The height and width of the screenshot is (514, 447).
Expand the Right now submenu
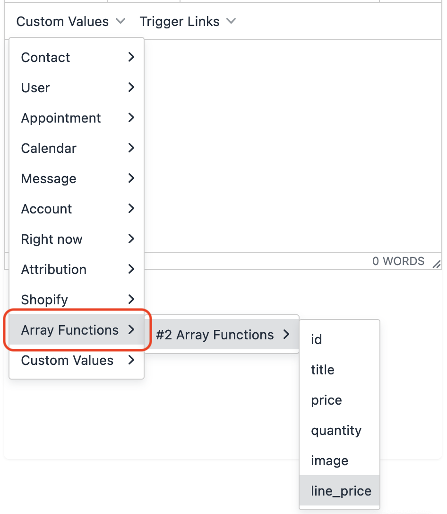pyautogui.click(x=77, y=239)
